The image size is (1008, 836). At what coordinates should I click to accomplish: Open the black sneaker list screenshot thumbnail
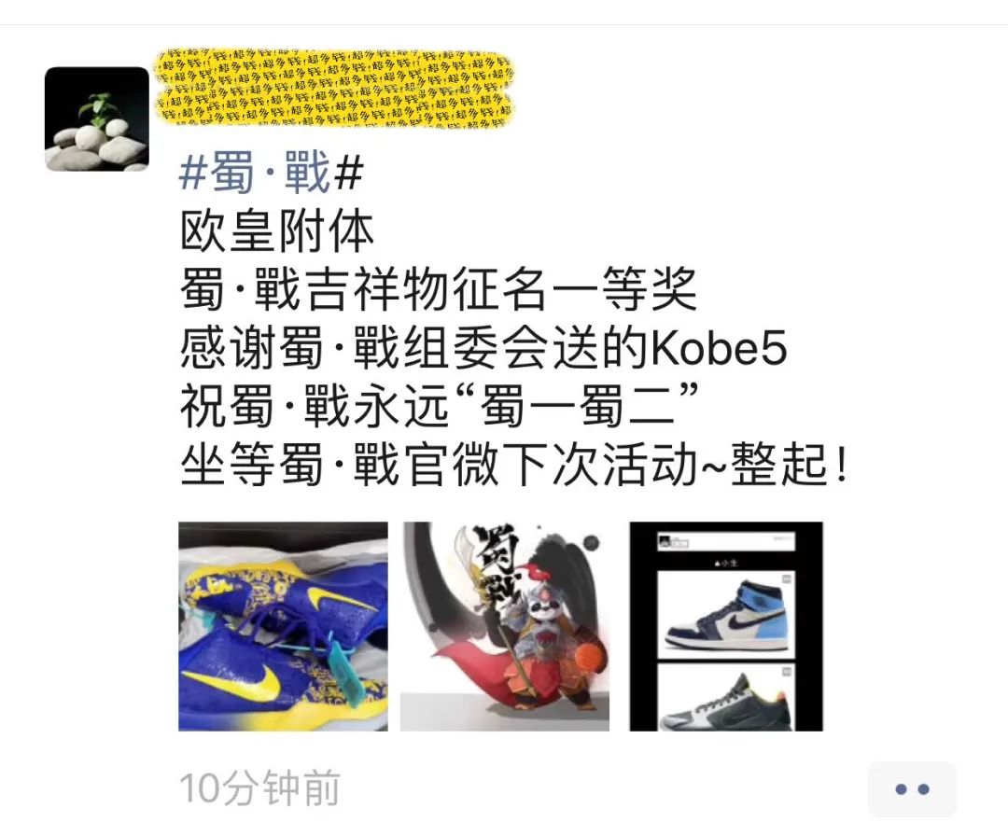[726, 626]
